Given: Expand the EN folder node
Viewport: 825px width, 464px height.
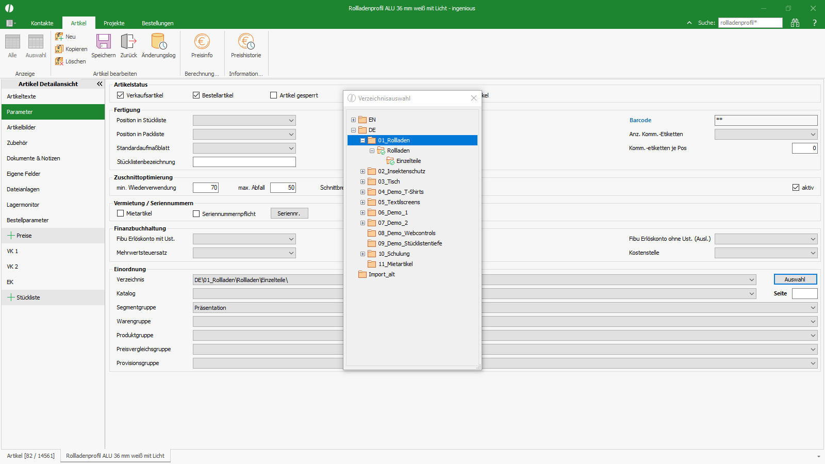Looking at the screenshot, I should 353,120.
